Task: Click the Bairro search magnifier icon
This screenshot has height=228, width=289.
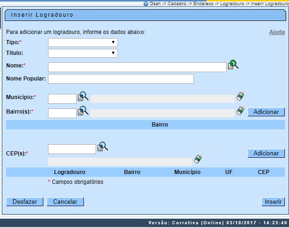Action: 83,111
